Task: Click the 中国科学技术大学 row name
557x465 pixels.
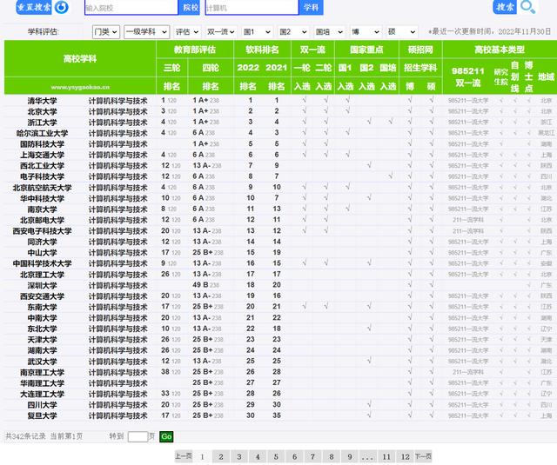Action: point(43,264)
